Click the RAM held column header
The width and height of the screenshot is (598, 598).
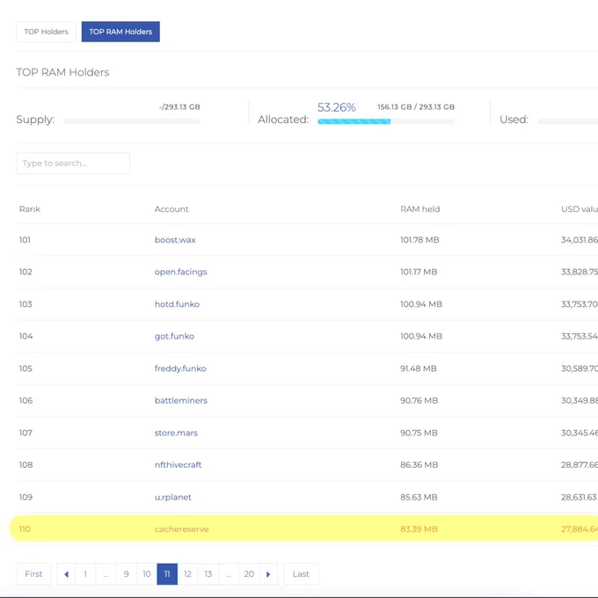tap(419, 209)
